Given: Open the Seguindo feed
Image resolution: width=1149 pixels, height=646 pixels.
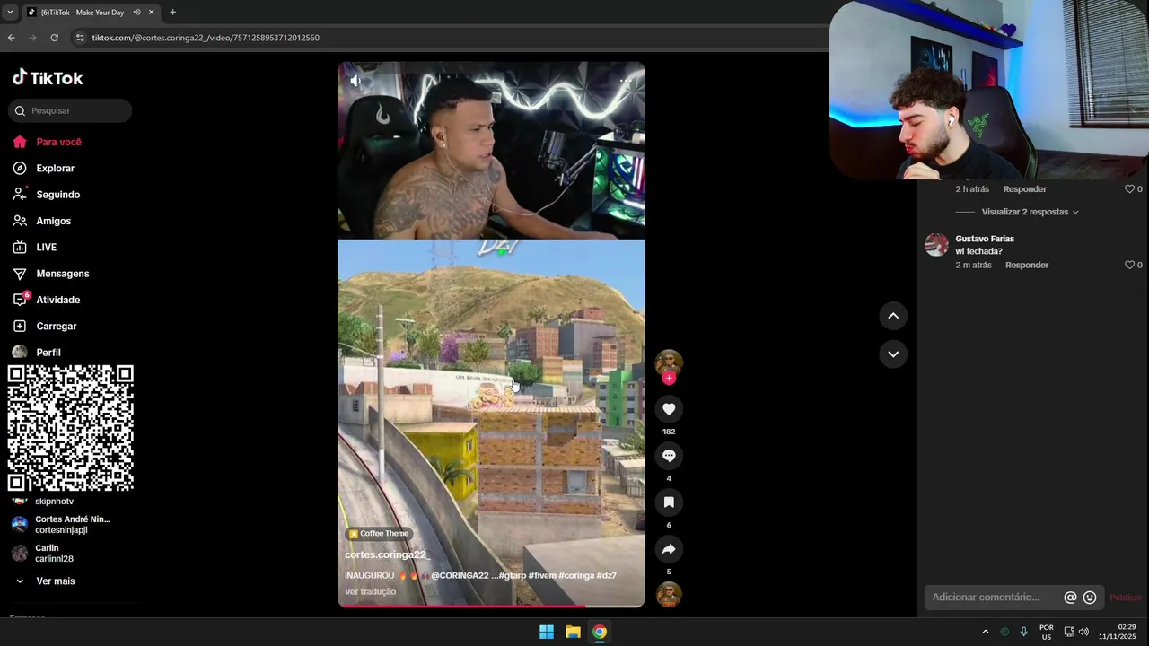Looking at the screenshot, I should point(57,195).
